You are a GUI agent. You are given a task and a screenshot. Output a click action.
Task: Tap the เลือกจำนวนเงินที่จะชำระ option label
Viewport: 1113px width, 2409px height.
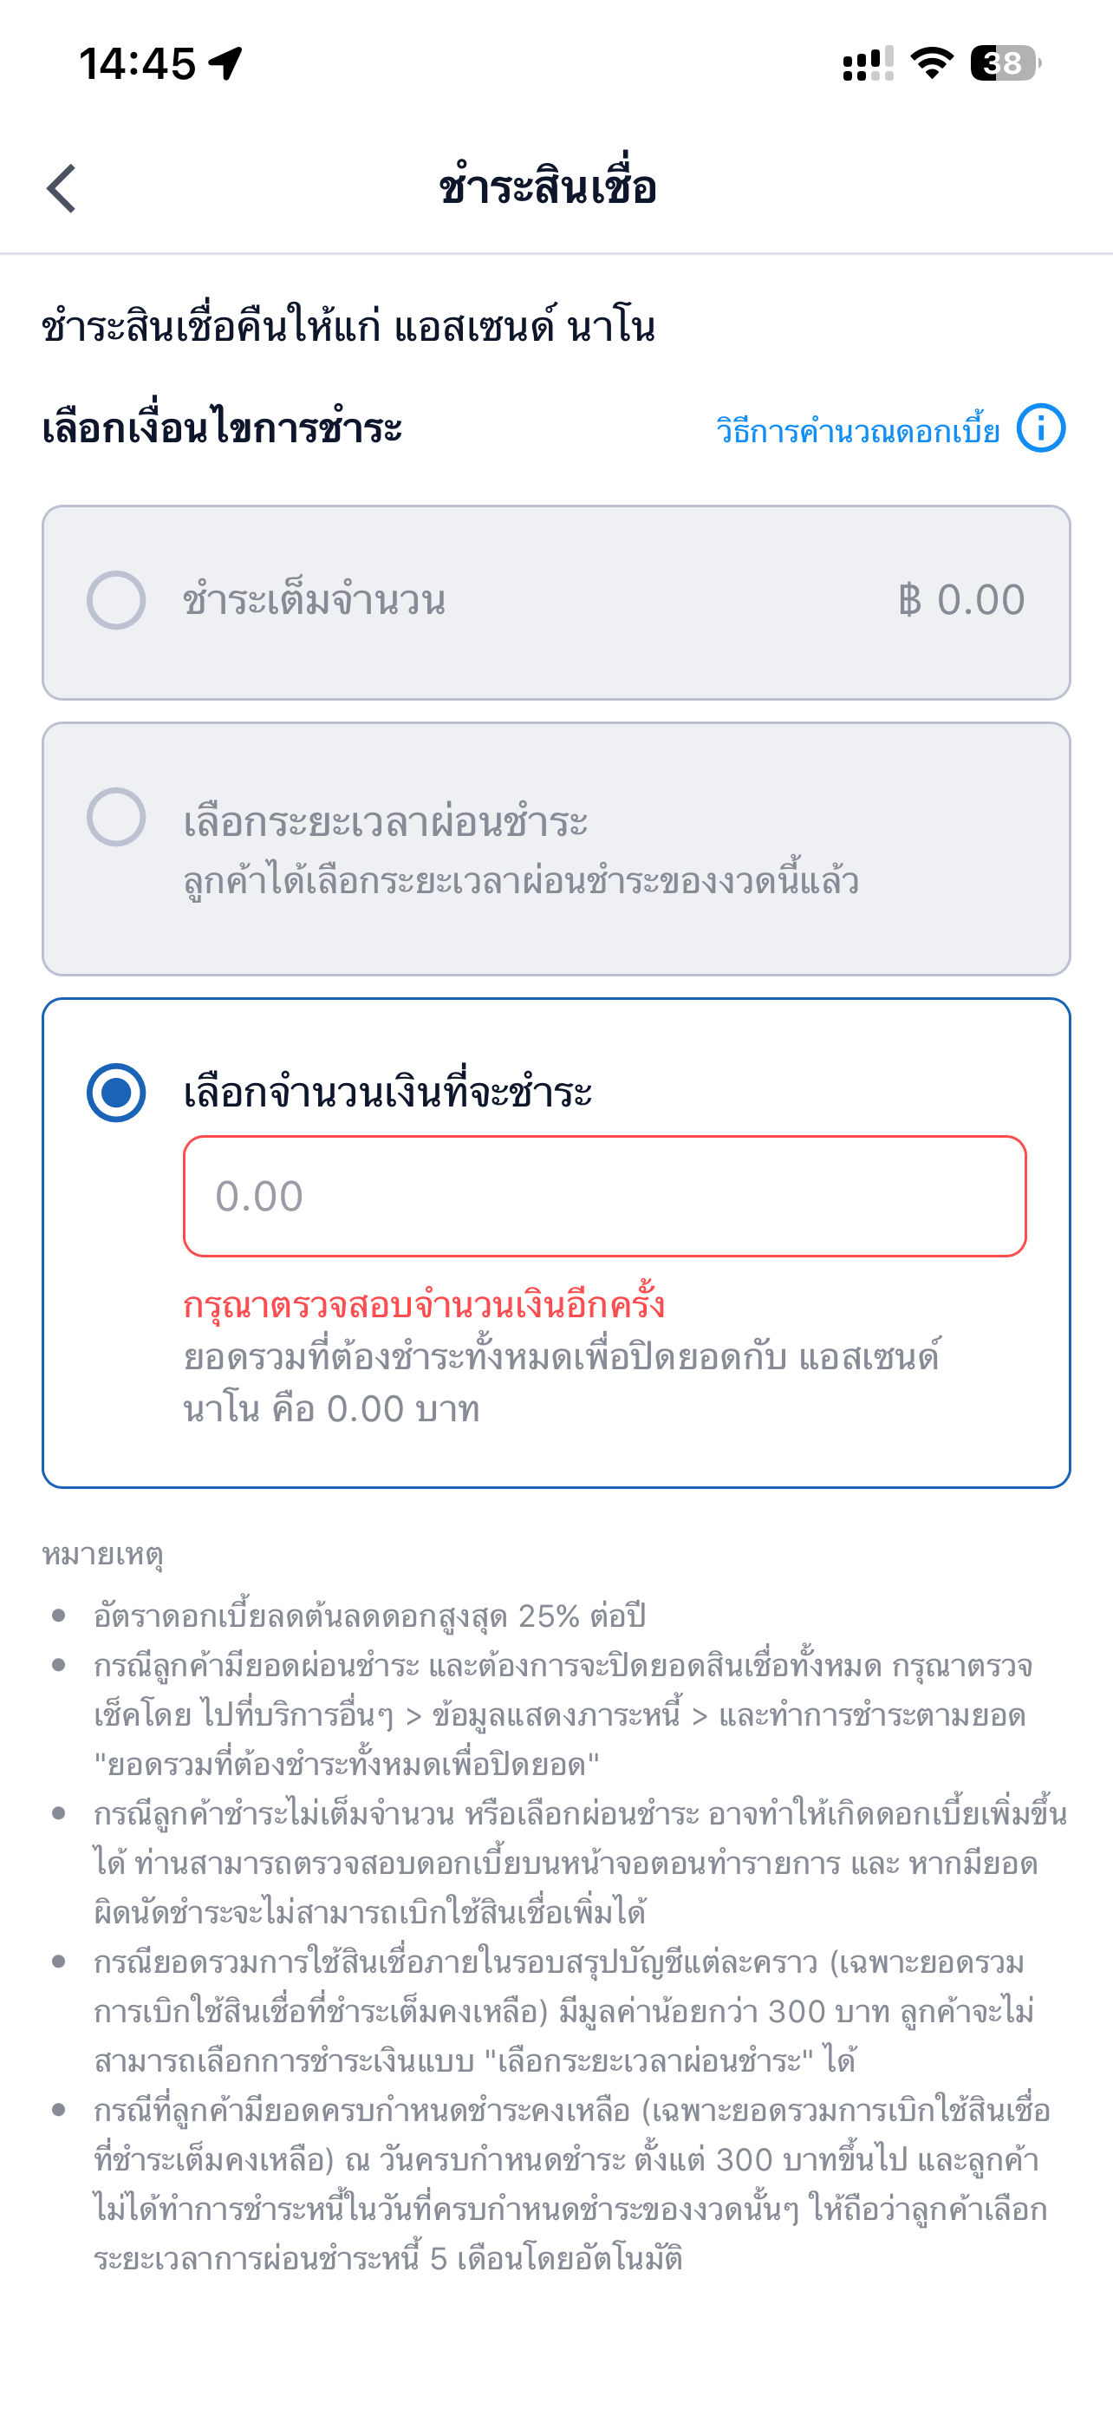(387, 1093)
